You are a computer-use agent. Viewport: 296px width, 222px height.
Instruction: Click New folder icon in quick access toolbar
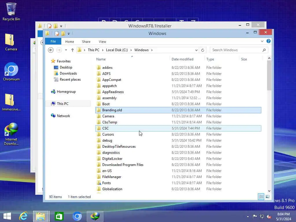[x=63, y=34]
